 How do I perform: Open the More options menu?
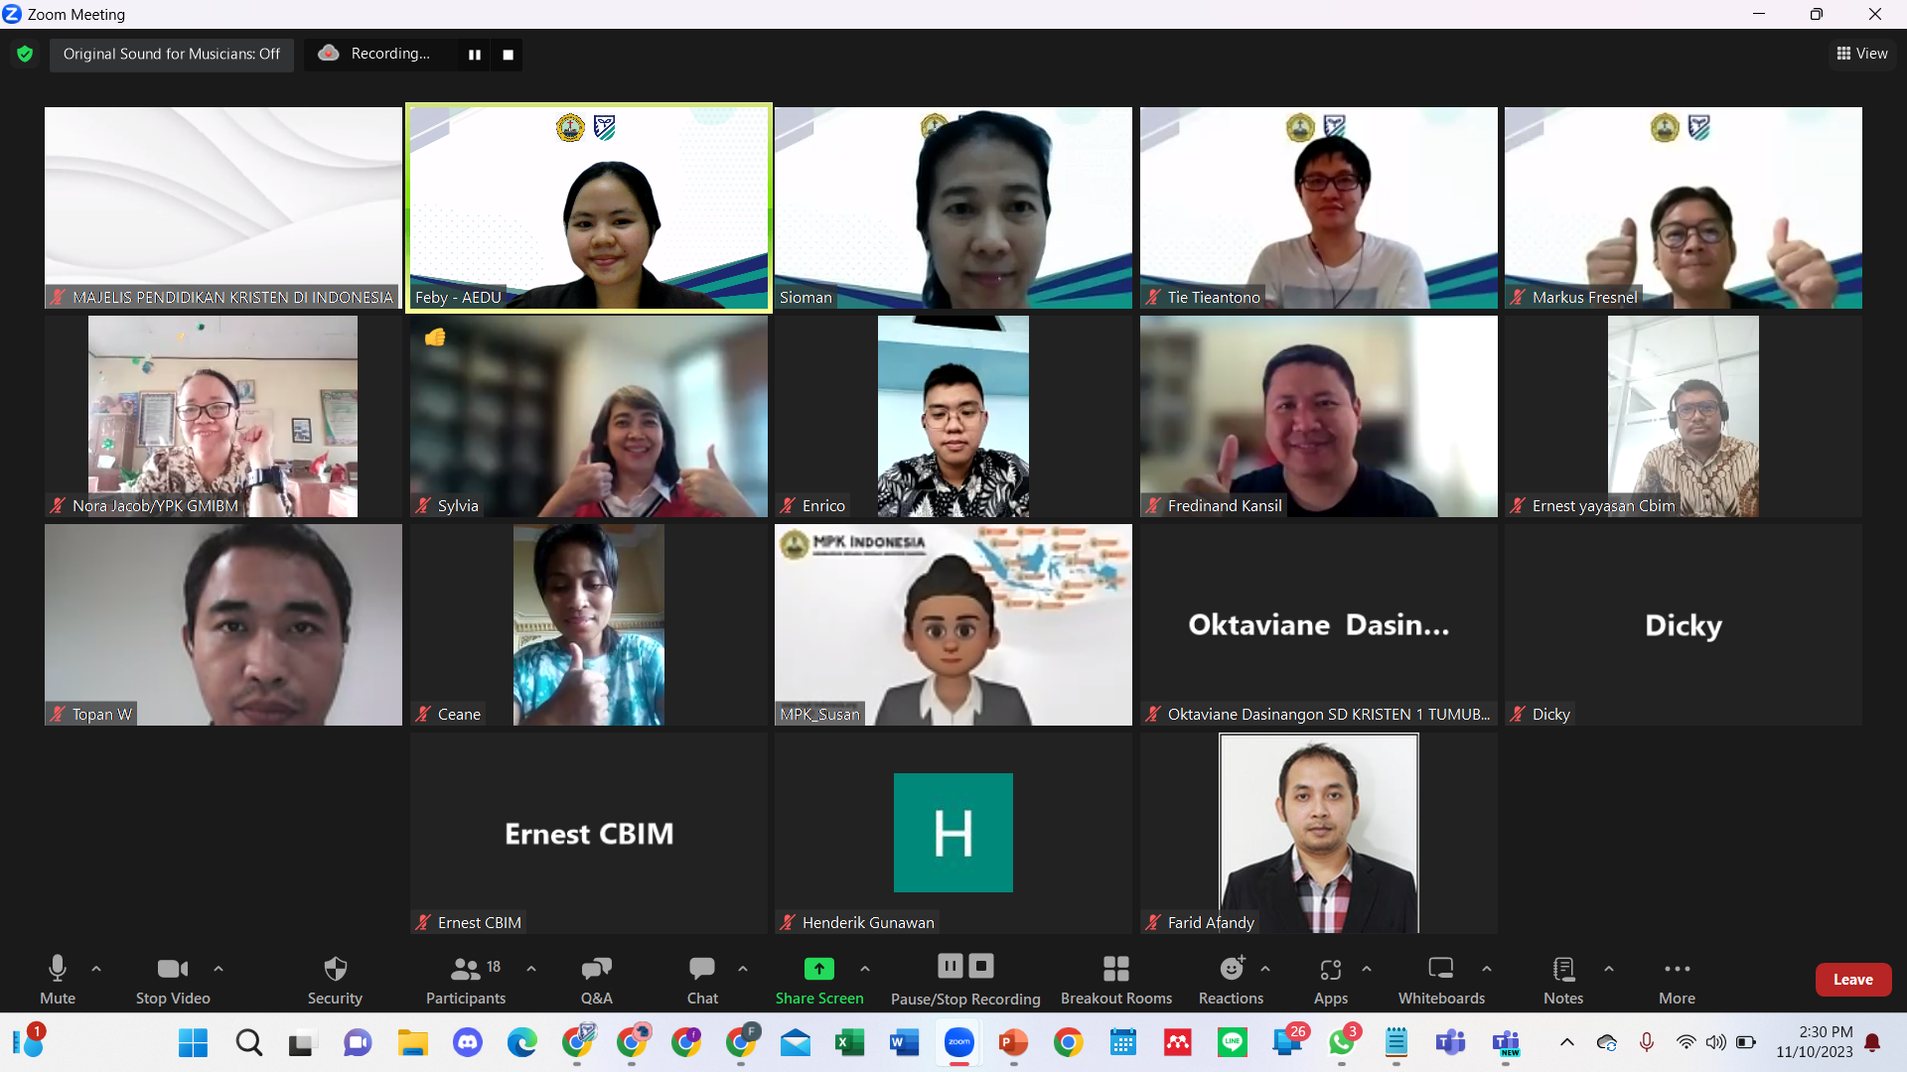click(x=1677, y=979)
